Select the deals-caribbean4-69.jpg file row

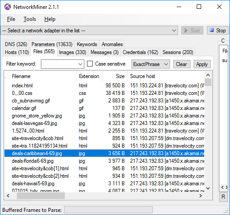(104, 153)
